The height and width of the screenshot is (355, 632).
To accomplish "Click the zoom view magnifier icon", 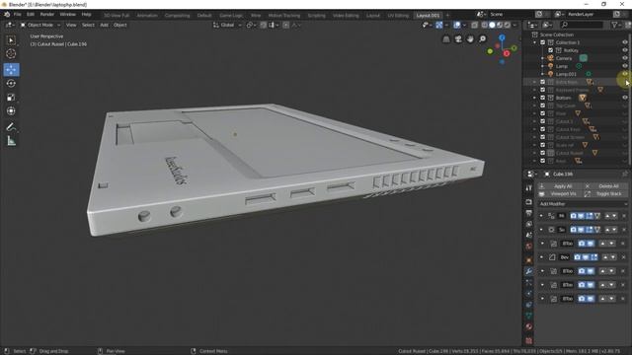I will coord(483,39).
